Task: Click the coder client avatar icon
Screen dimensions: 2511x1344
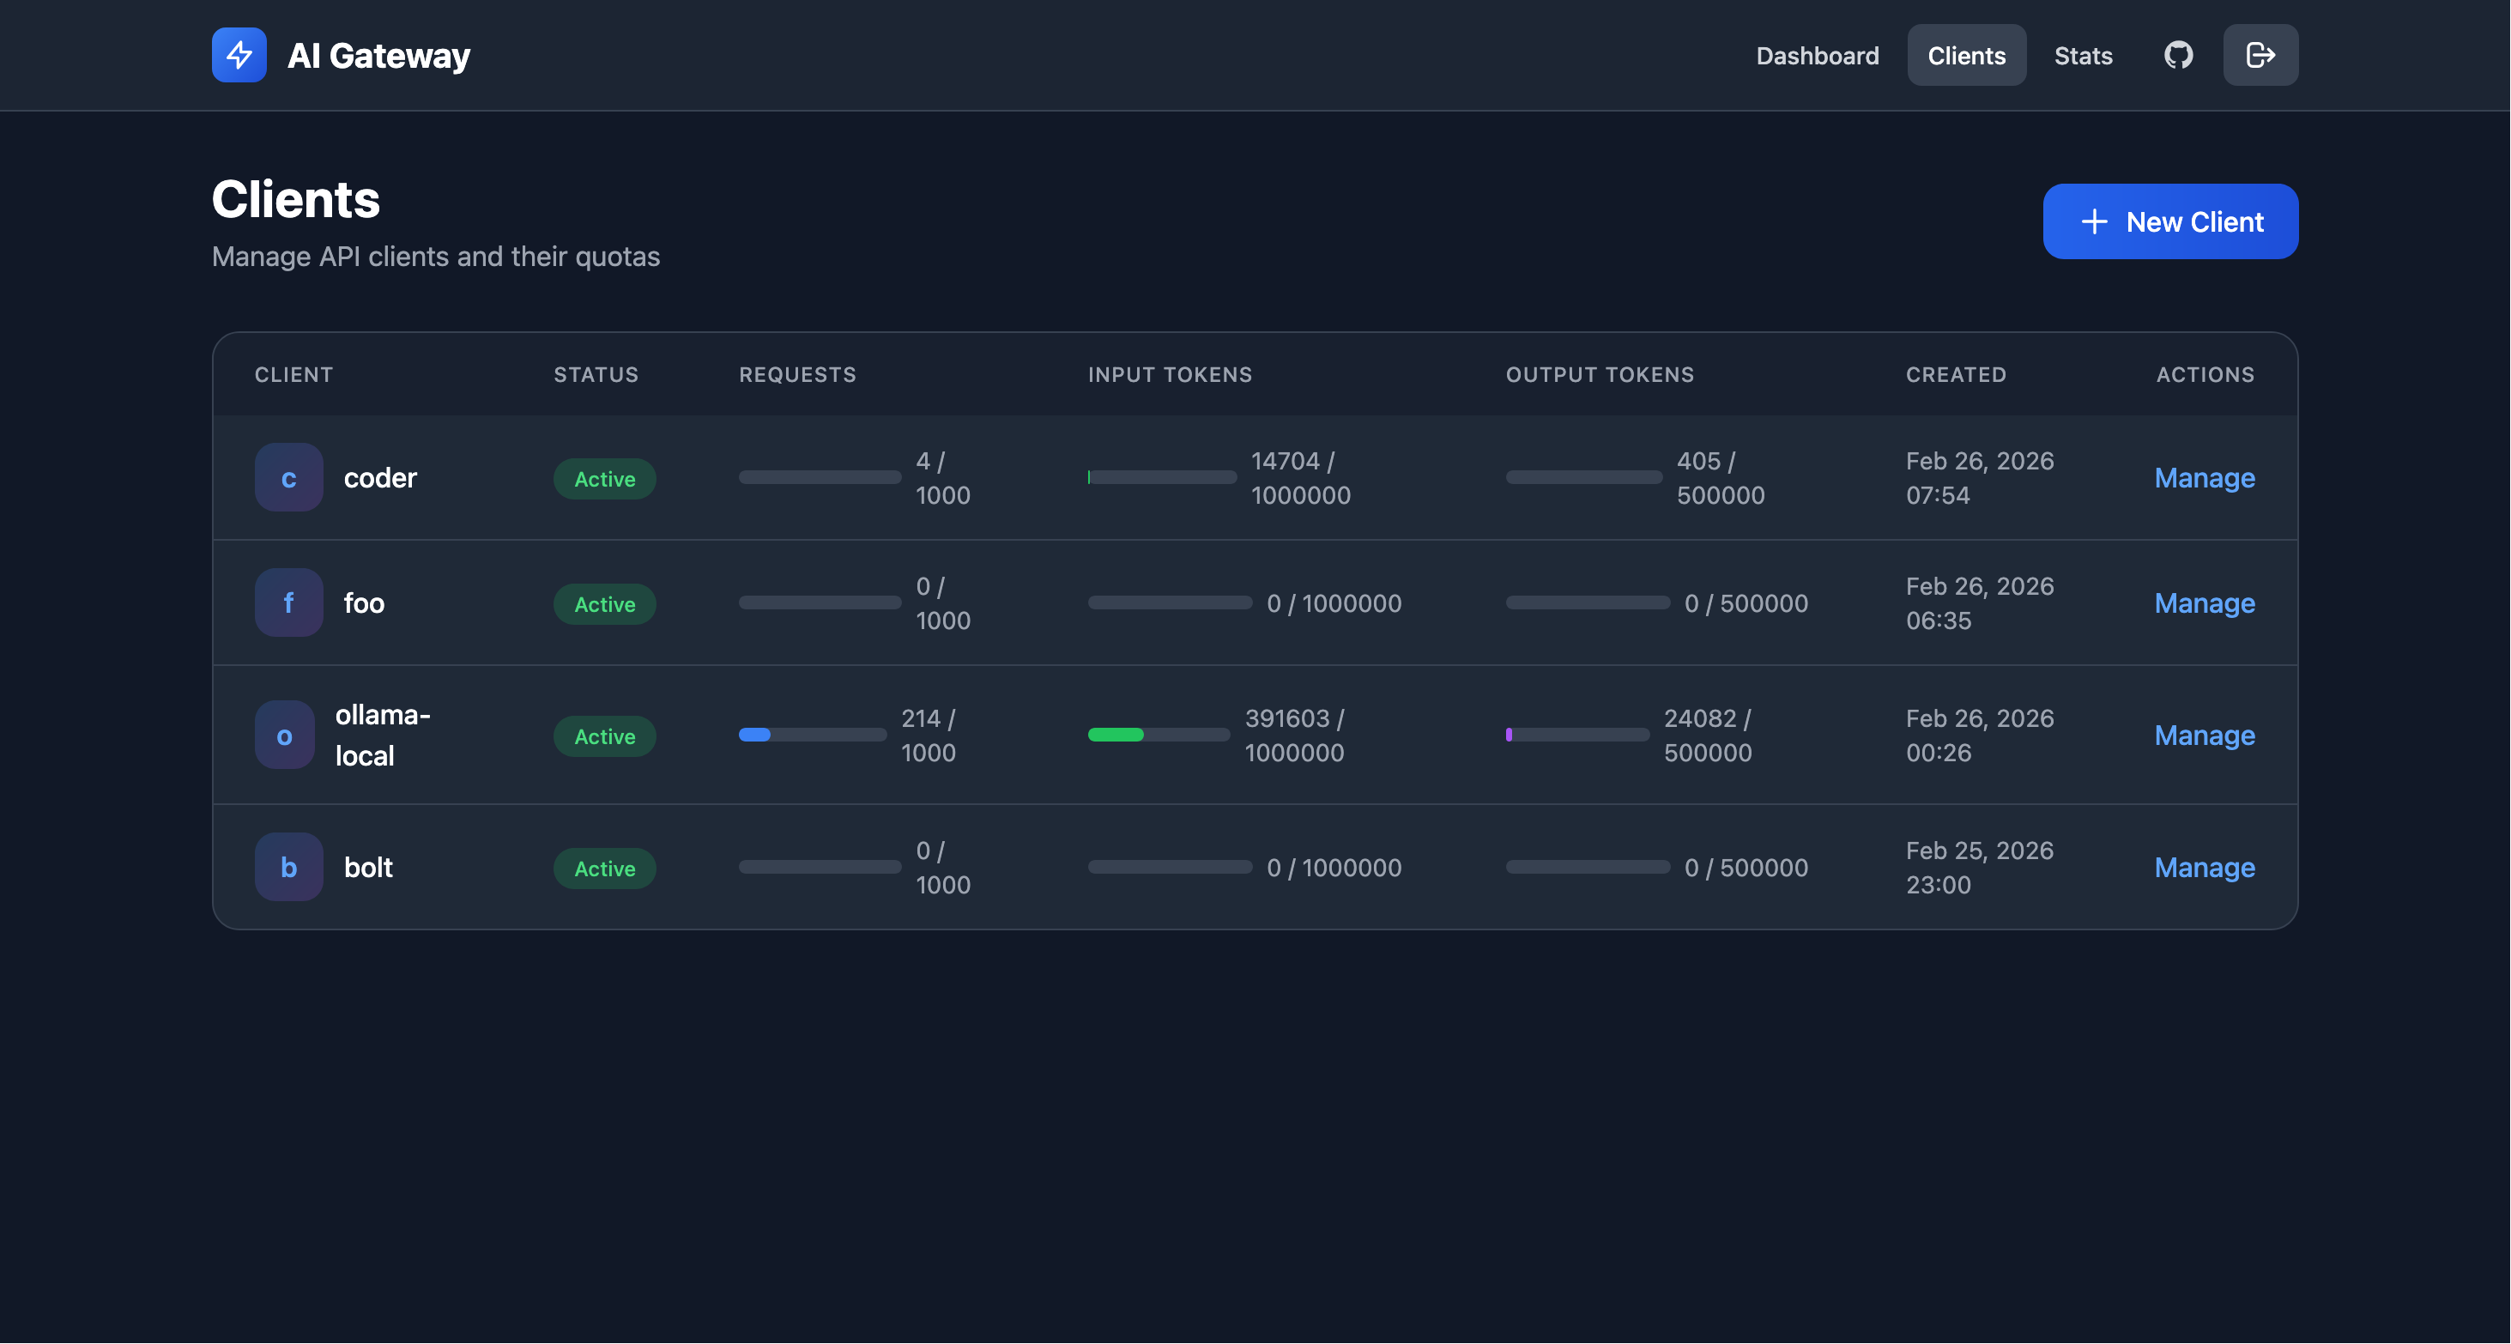Action: [288, 477]
